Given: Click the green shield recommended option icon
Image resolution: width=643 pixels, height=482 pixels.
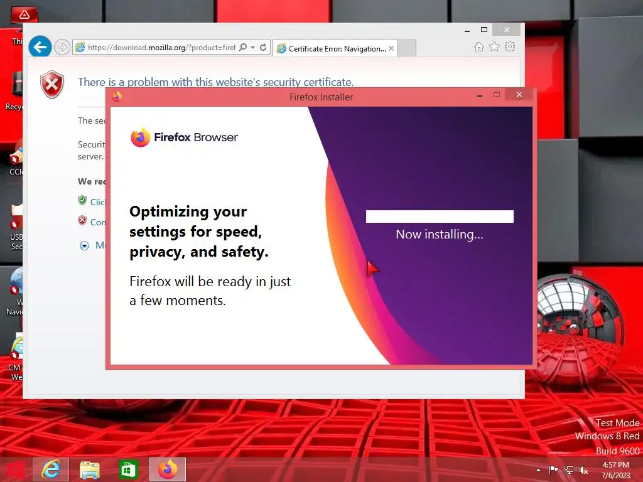Looking at the screenshot, I should (82, 200).
